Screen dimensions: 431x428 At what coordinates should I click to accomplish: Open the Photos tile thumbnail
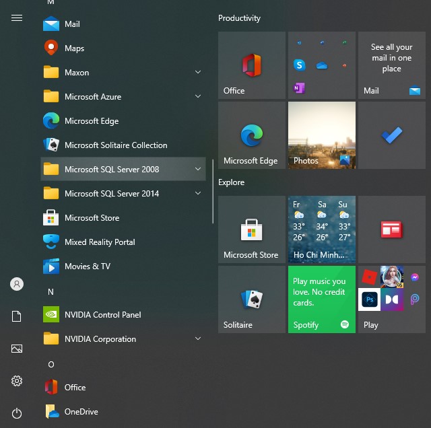pos(321,135)
